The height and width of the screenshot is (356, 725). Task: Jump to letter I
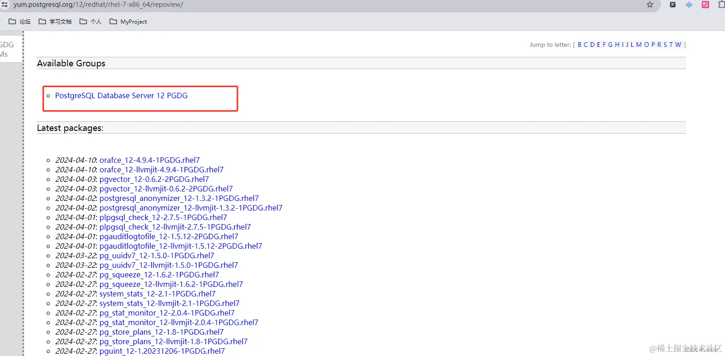(623, 45)
